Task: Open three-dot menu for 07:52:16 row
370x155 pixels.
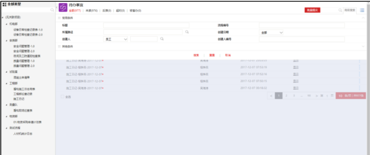Action: tap(360, 74)
